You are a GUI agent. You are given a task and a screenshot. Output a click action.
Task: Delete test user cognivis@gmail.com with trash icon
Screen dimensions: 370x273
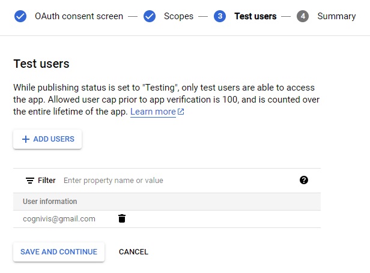tap(122, 218)
